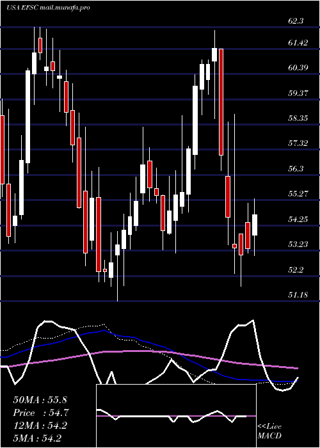Image resolution: width=320 pixels, height=448 pixels.
Task: Click the last white candlestick on the right
Action: click(254, 225)
